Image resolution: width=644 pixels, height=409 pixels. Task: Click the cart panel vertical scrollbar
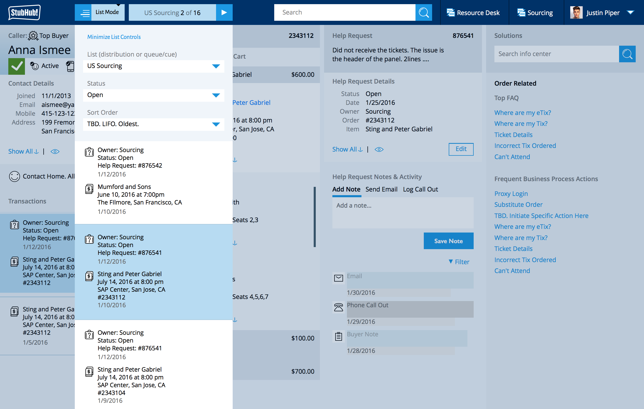click(315, 217)
